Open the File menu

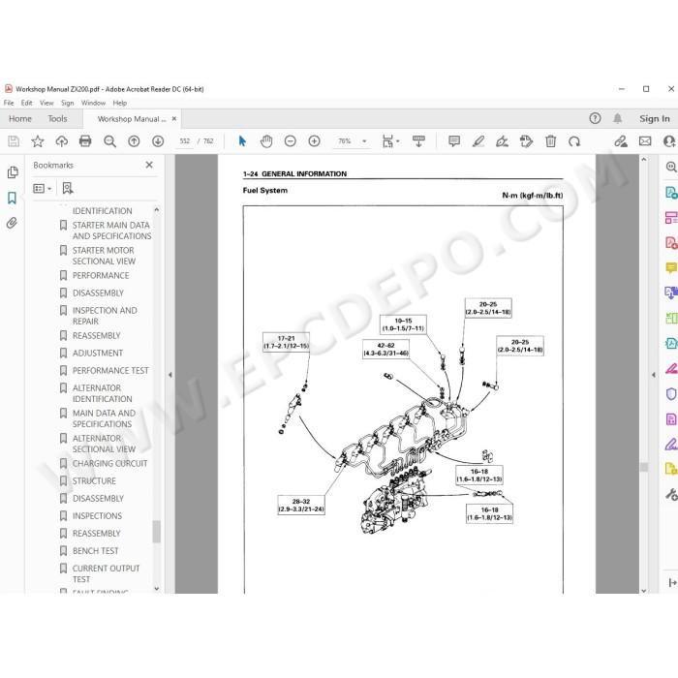click(9, 103)
